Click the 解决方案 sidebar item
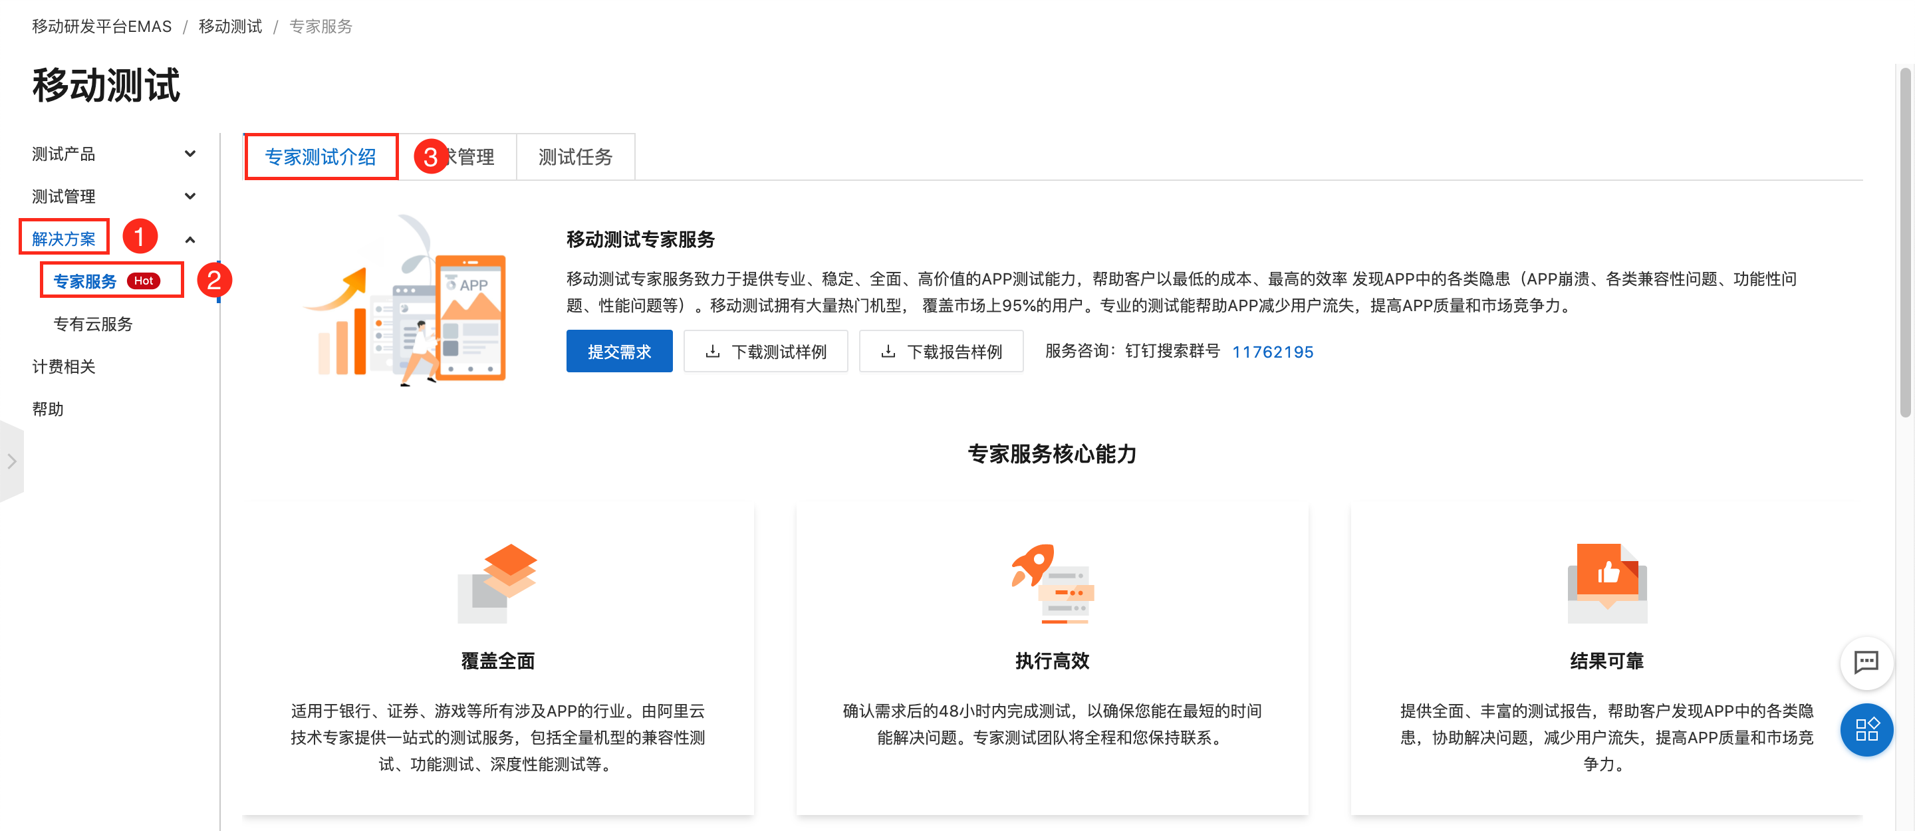 (63, 239)
